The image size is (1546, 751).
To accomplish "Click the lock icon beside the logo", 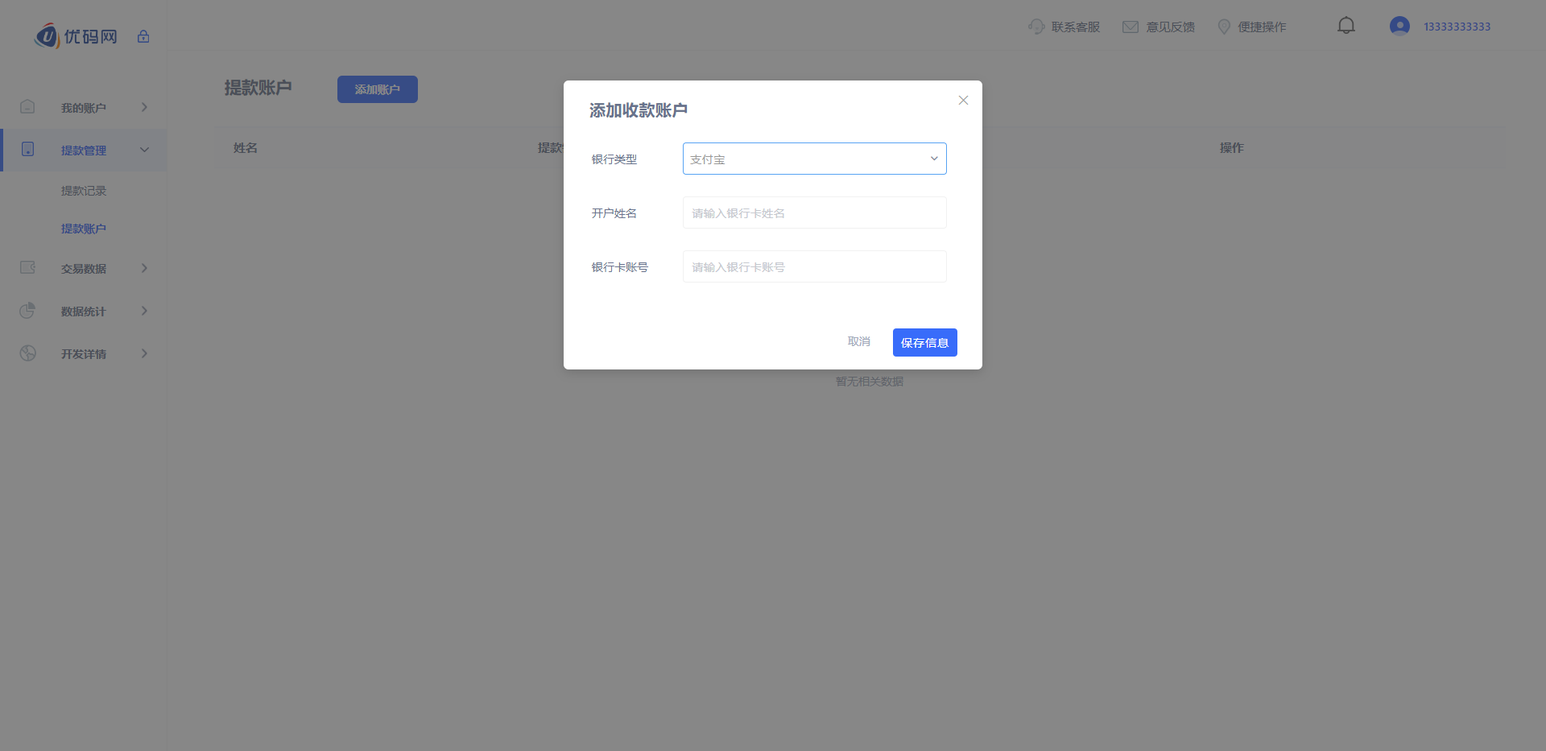I will [143, 36].
